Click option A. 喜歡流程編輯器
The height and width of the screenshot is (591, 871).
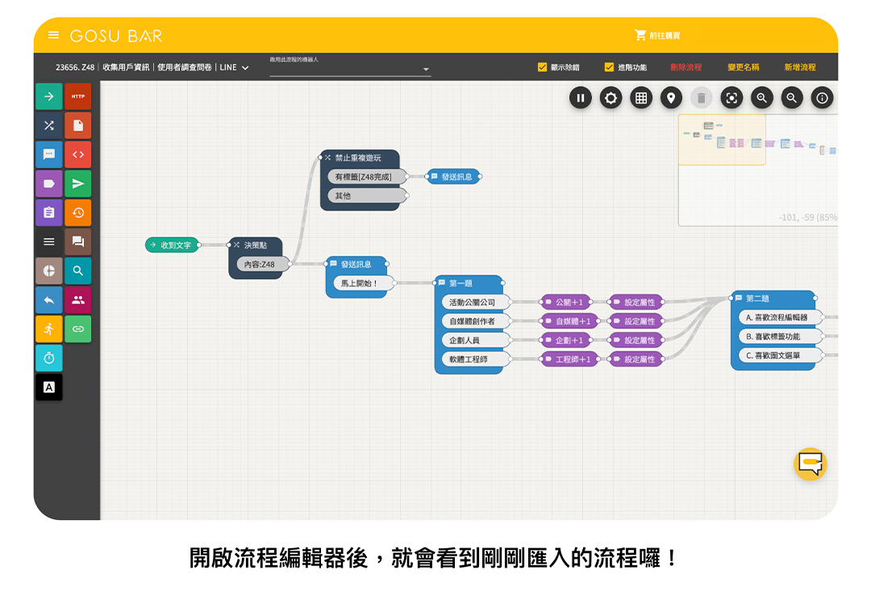pos(780,317)
